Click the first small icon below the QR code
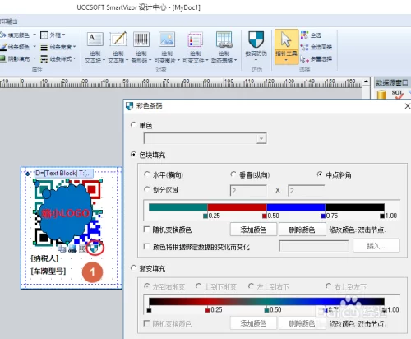This screenshot has height=339, width=411. pos(62,248)
